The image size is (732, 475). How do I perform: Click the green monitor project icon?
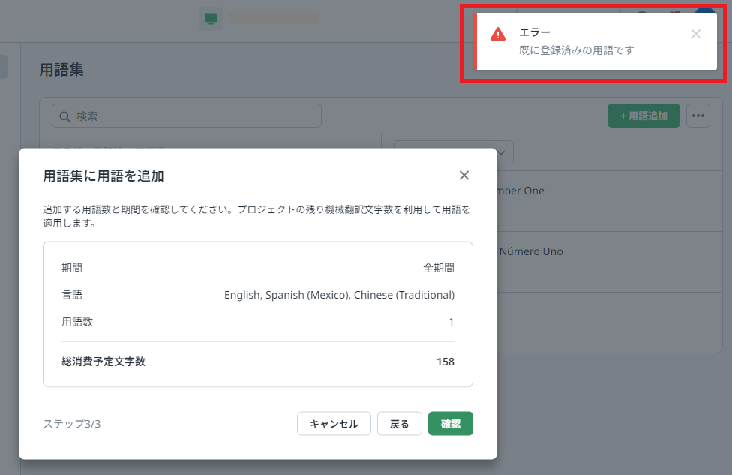coord(211,18)
